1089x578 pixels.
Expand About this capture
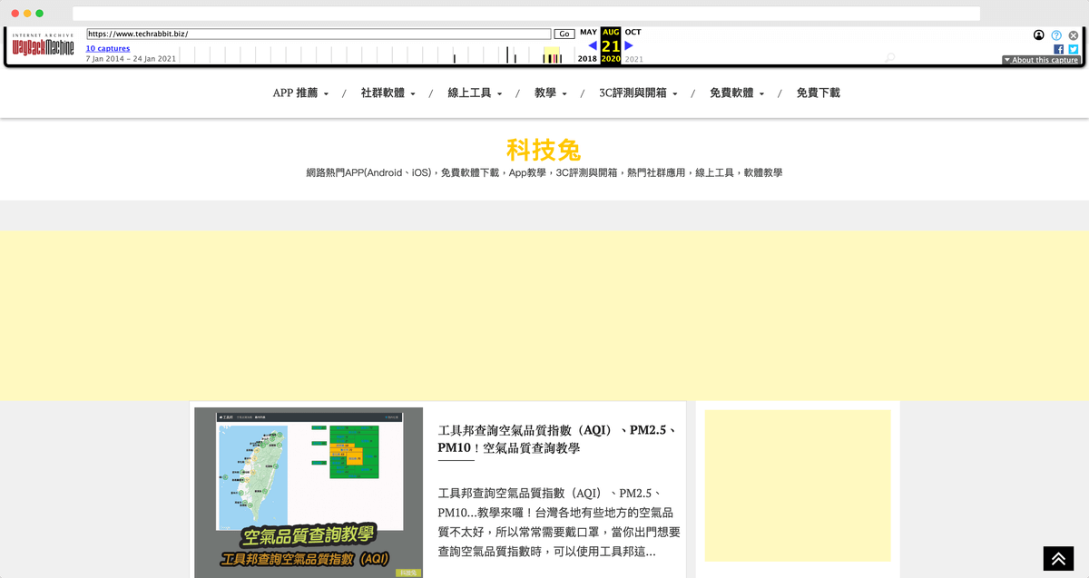coord(1041,60)
